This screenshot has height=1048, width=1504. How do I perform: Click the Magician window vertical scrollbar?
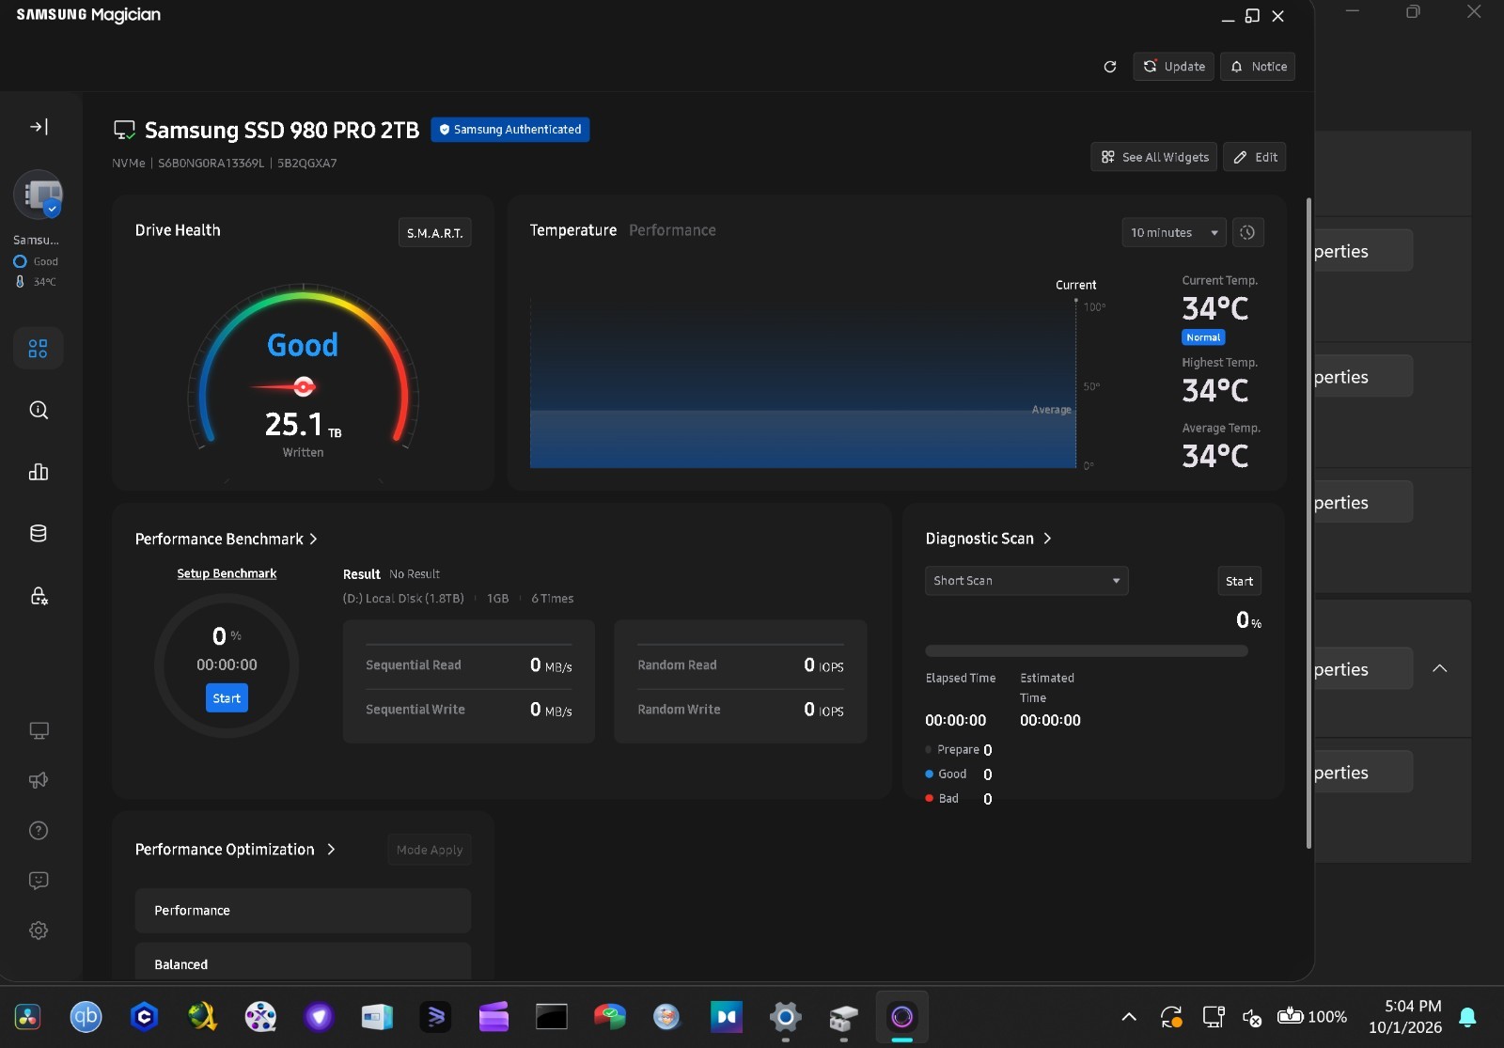[x=1308, y=523]
